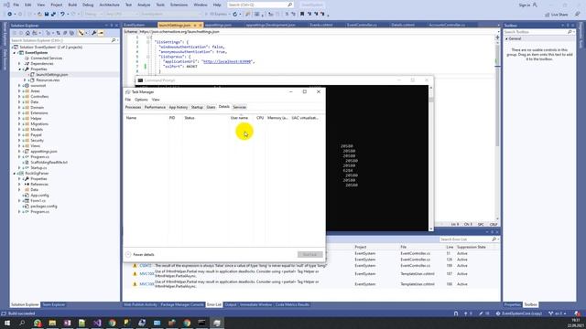Click the Undo icon in toolbar
The height and width of the screenshot is (329, 586).
click(62, 15)
